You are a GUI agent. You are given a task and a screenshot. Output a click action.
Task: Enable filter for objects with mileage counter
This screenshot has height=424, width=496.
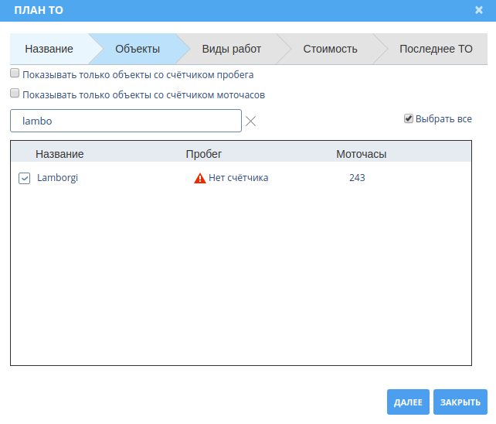click(x=15, y=75)
